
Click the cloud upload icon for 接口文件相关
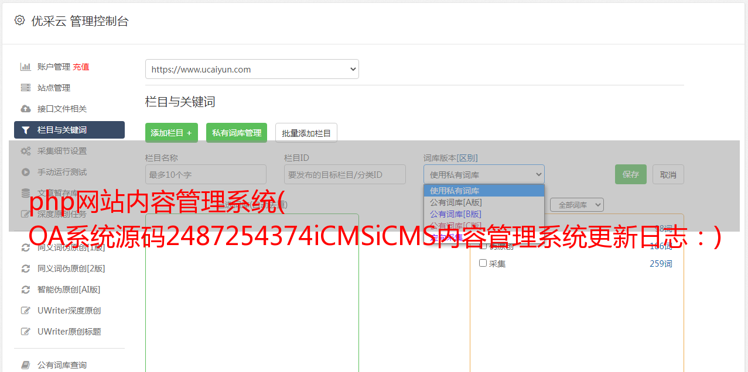(x=26, y=109)
